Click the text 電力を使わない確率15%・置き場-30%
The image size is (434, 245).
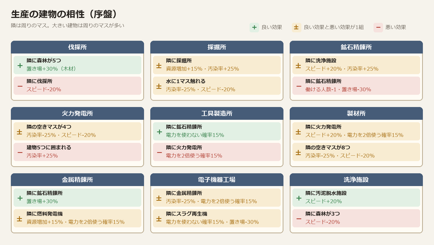point(212,222)
